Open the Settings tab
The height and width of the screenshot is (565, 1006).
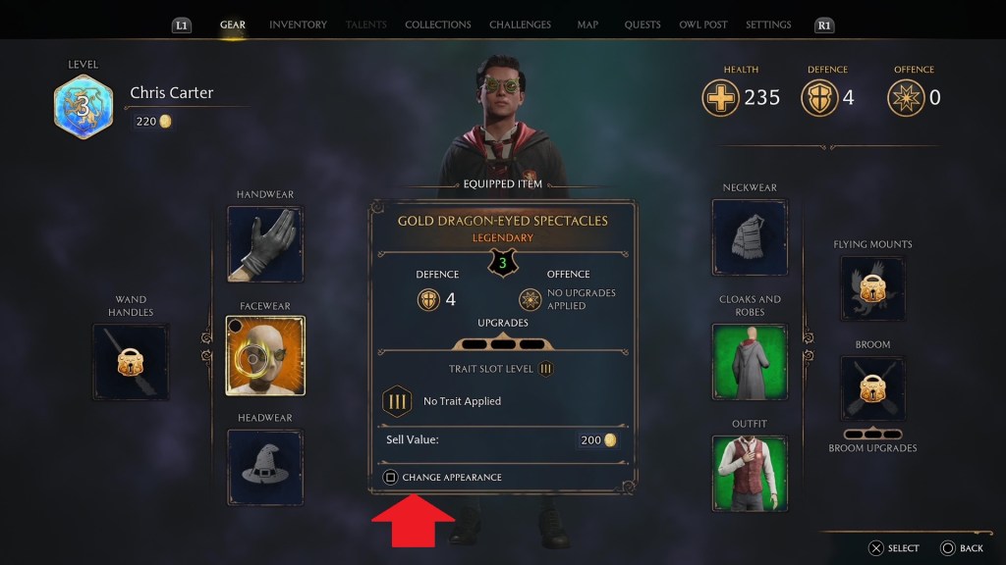coord(768,25)
